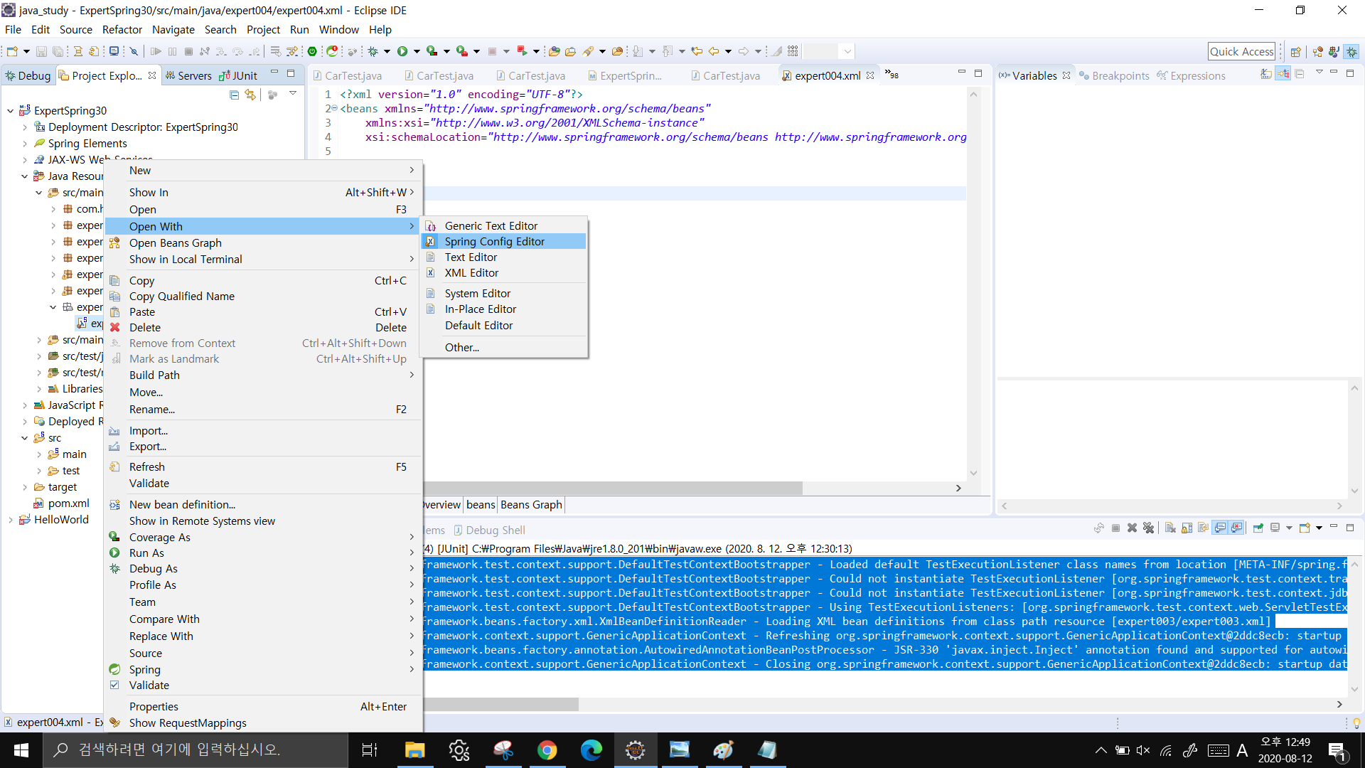Open the Run button dropdown arrow

417,51
